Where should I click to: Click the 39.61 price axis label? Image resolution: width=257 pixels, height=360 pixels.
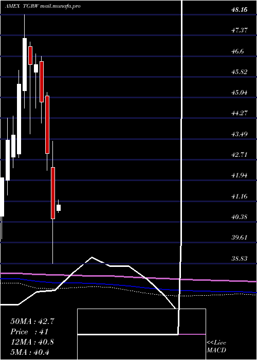(x=240, y=237)
